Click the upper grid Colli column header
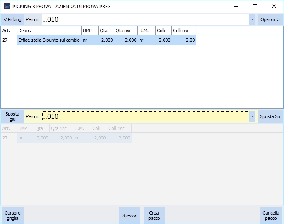This screenshot has width=284, height=224. [x=164, y=31]
